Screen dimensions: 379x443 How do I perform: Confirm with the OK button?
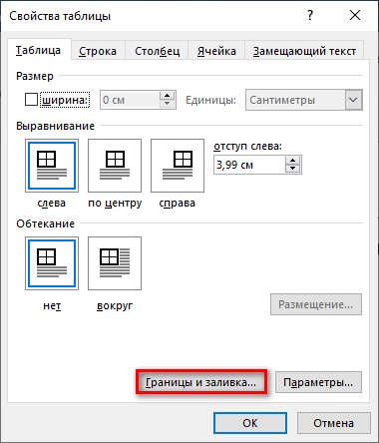pos(250,423)
